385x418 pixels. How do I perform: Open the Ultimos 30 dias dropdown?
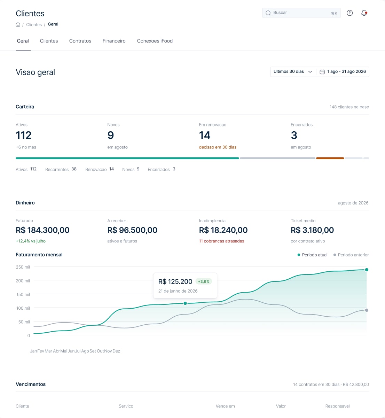click(293, 72)
